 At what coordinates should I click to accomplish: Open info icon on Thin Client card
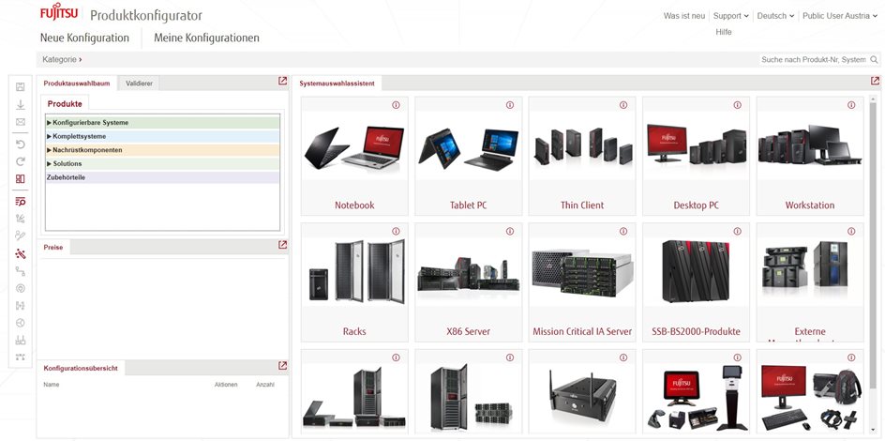coord(623,105)
